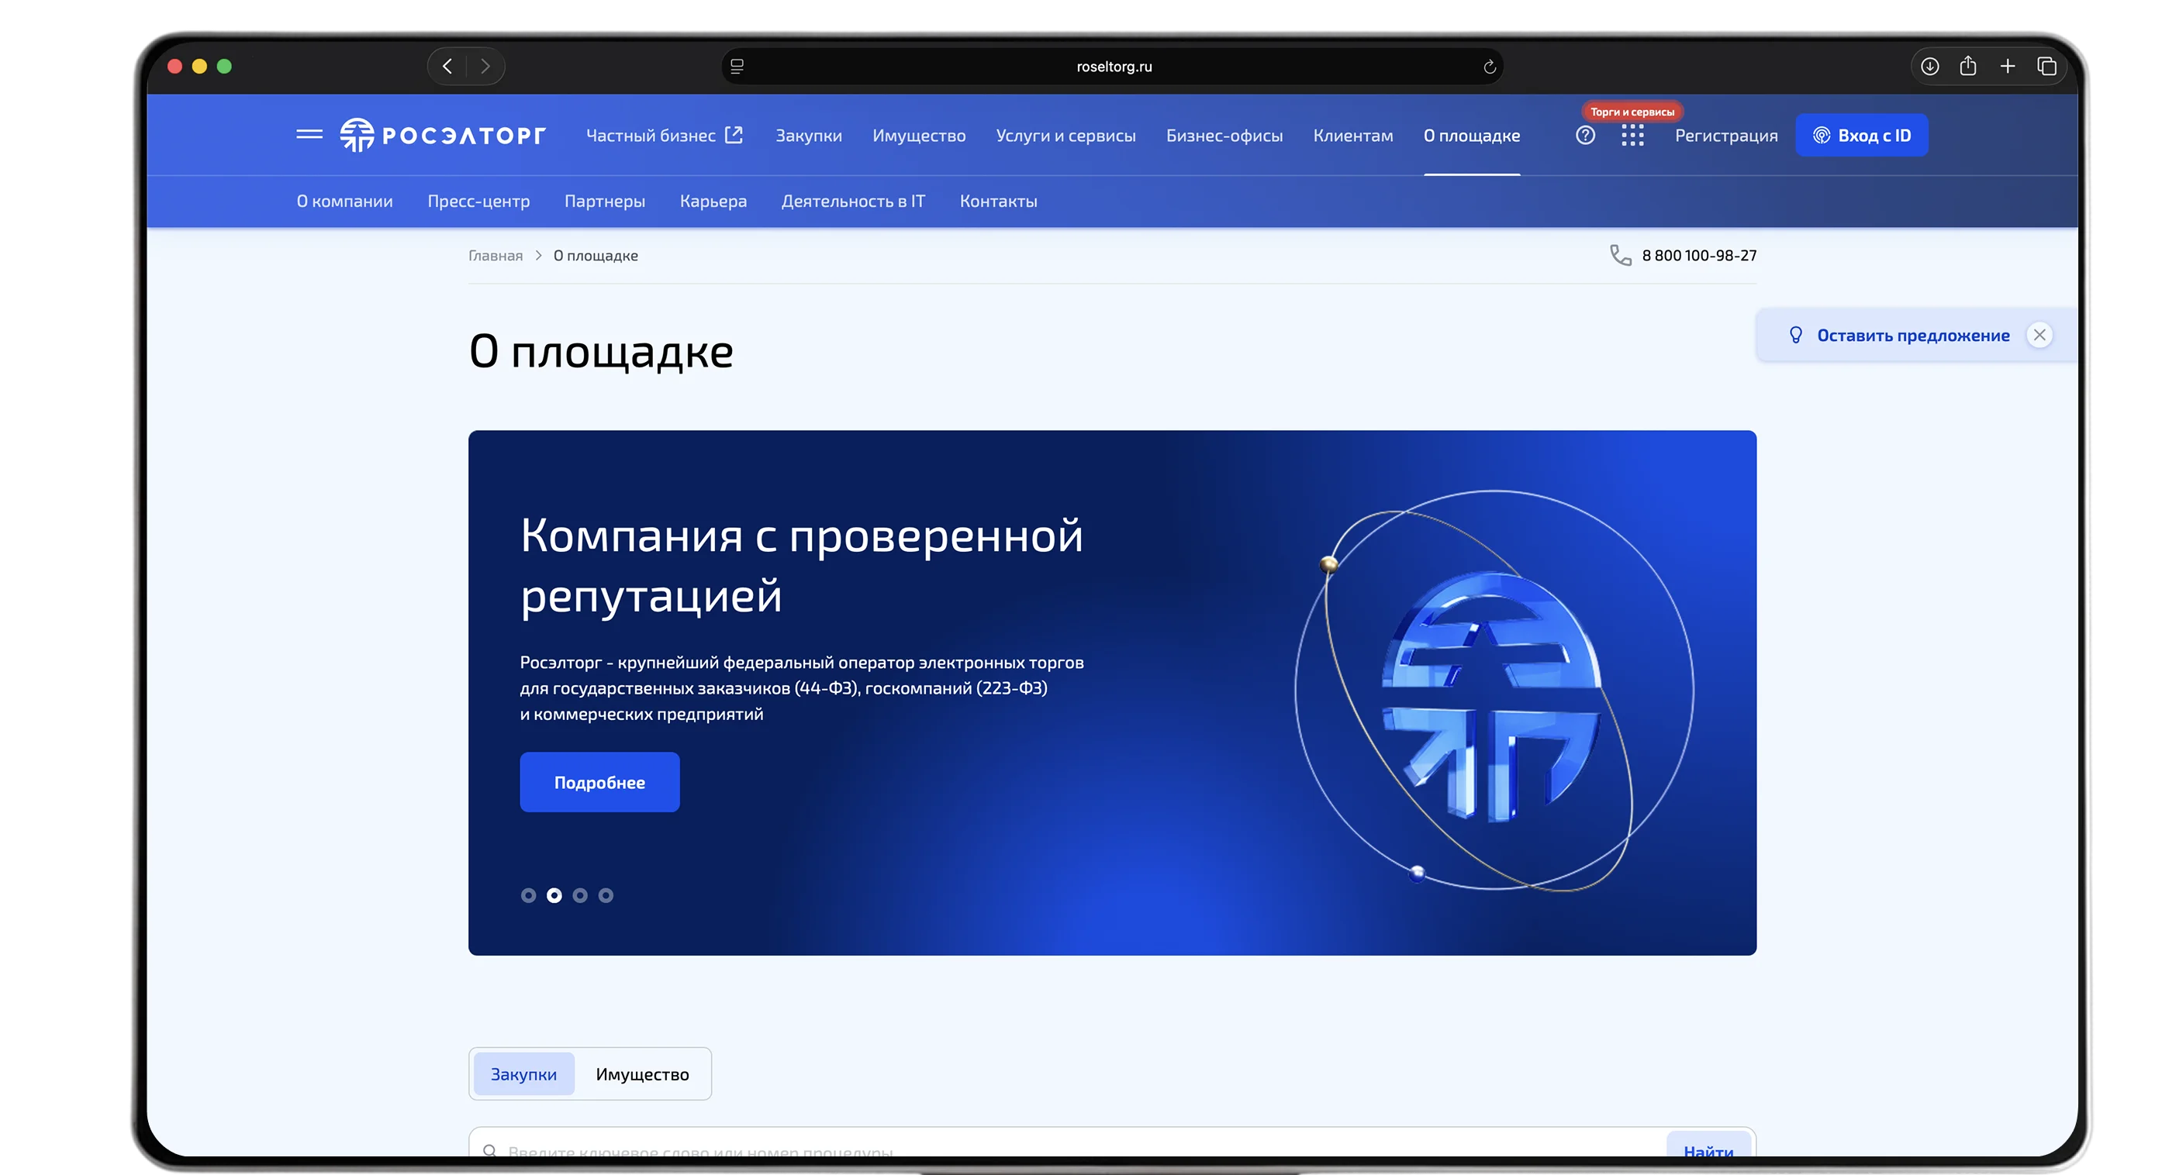Open the help question mark icon
Image resolution: width=2162 pixels, height=1175 pixels.
pyautogui.click(x=1584, y=135)
